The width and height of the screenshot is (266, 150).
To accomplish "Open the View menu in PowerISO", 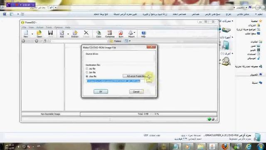I will click(x=31, y=27).
